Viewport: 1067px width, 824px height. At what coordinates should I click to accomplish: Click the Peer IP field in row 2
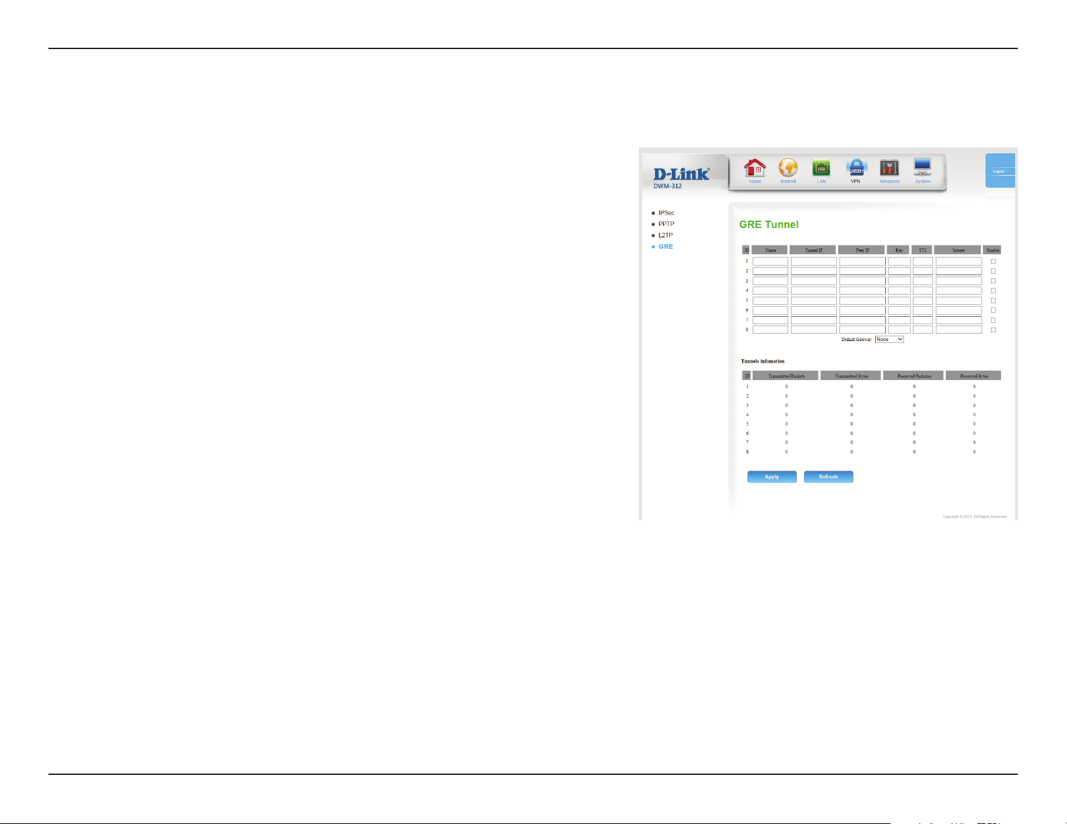(x=862, y=271)
